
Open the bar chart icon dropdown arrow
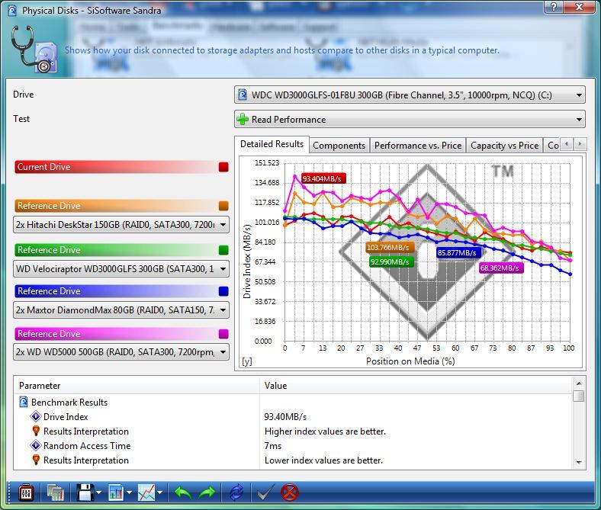click(x=129, y=492)
